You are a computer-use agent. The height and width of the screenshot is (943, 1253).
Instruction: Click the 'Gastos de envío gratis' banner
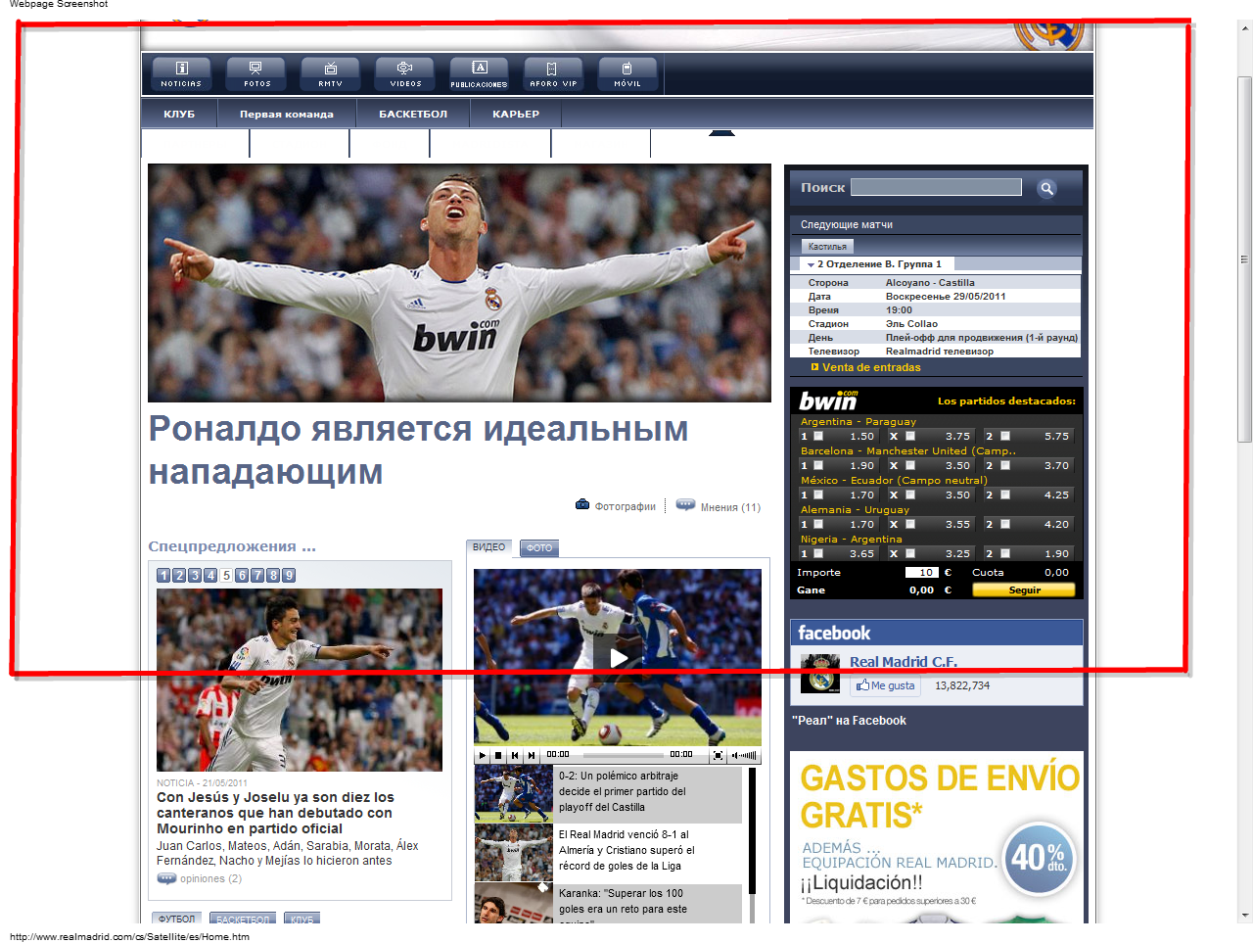[937, 837]
